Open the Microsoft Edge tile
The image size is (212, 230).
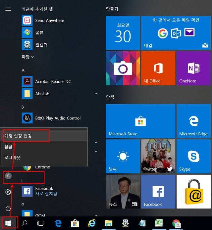193,121
